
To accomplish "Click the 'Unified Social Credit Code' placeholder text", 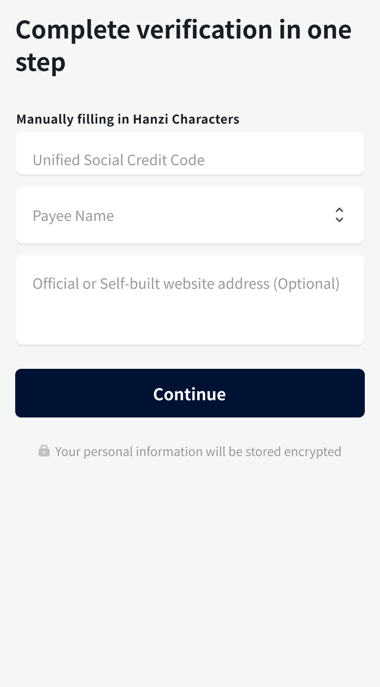I will (x=119, y=160).
